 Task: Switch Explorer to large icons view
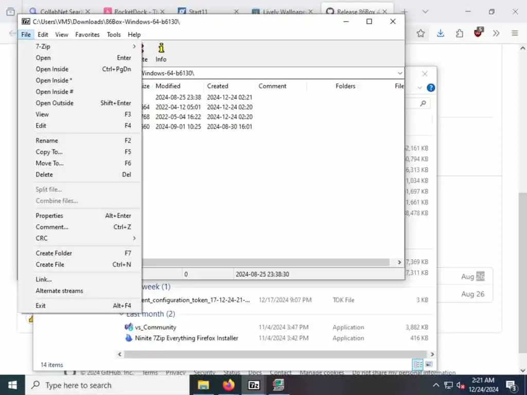click(429, 365)
